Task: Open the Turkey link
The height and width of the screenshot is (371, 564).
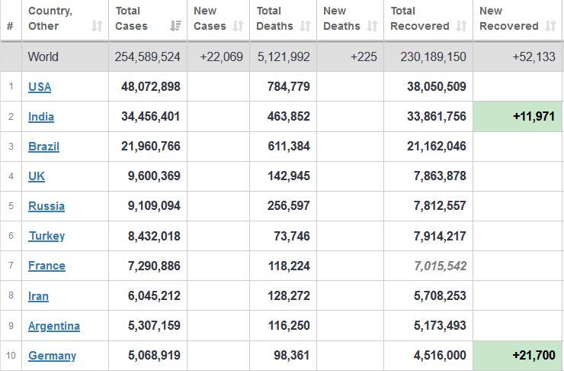Action: 46,236
